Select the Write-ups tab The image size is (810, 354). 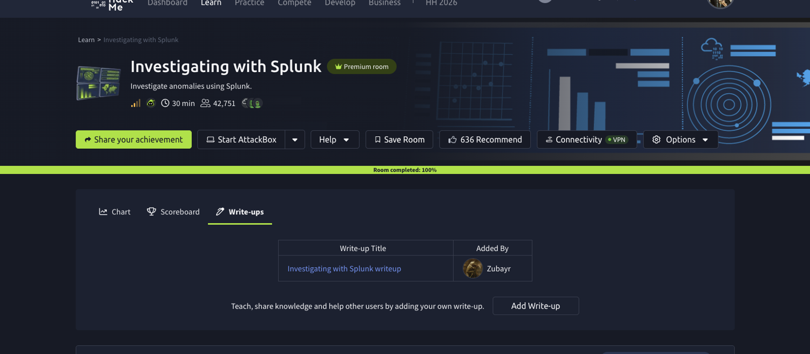240,212
